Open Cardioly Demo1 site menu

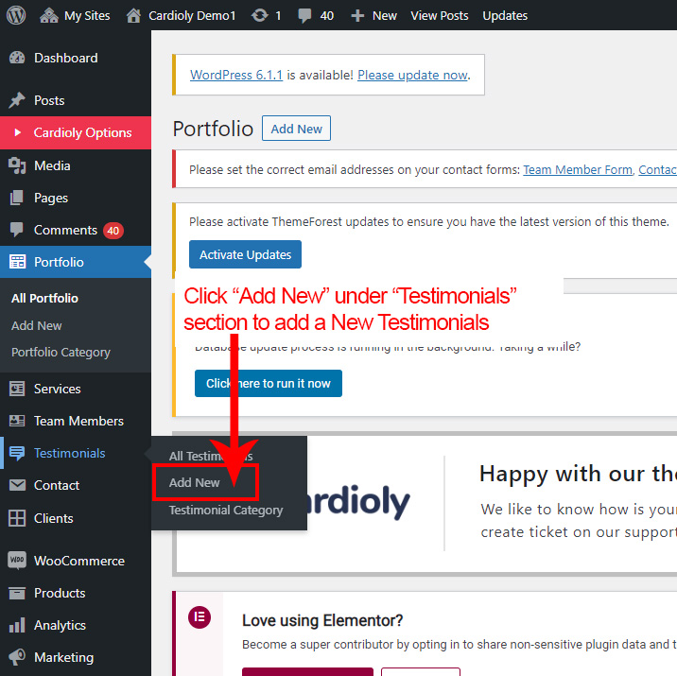(x=182, y=15)
